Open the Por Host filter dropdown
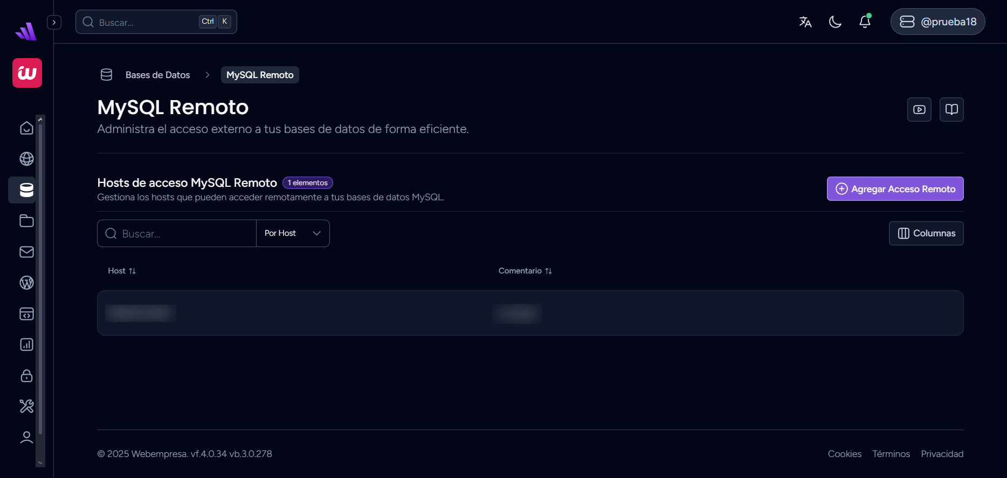This screenshot has height=478, width=1007. (x=293, y=233)
